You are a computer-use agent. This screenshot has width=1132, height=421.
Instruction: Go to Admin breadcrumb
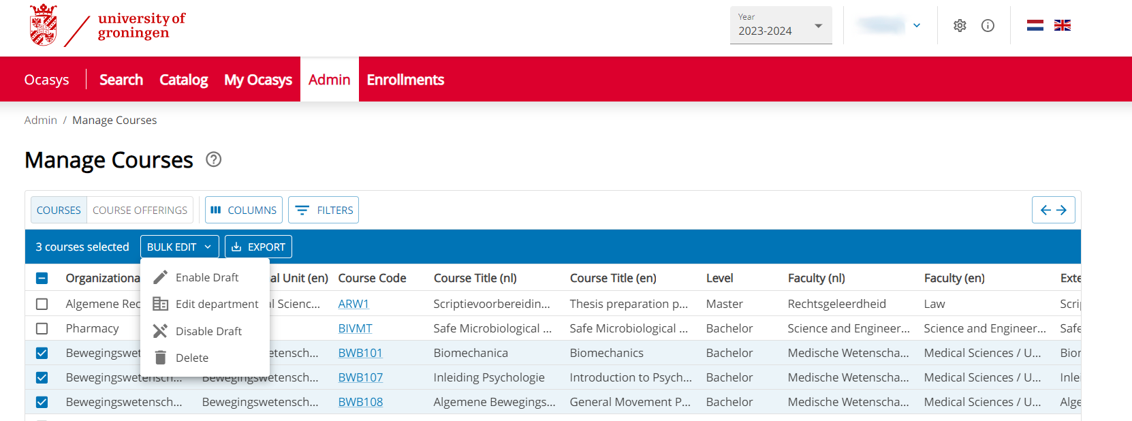[x=41, y=120]
